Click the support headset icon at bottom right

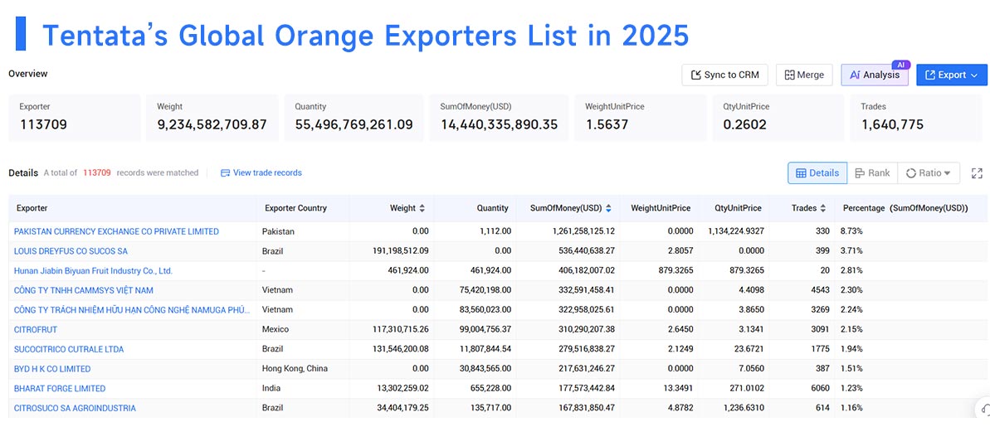983,409
